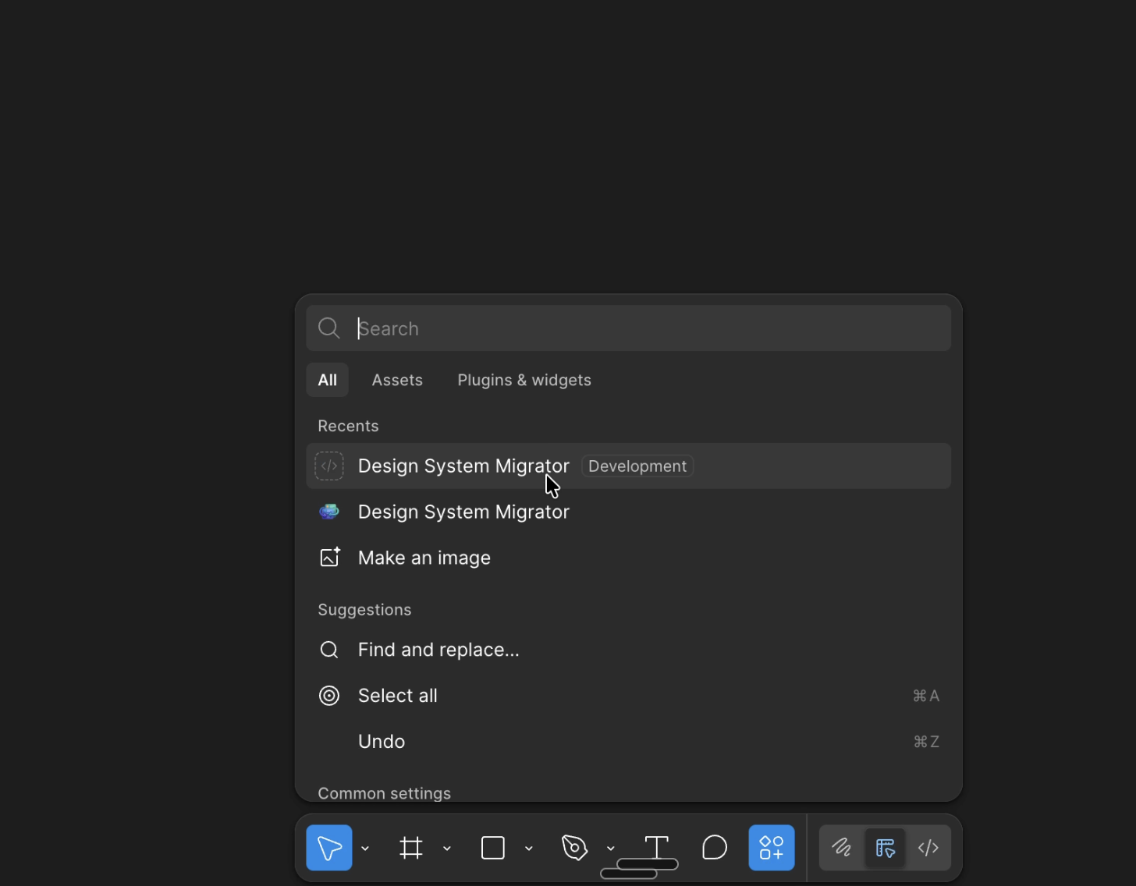Select the All tab
Screen dimensions: 1136x886
327,380
